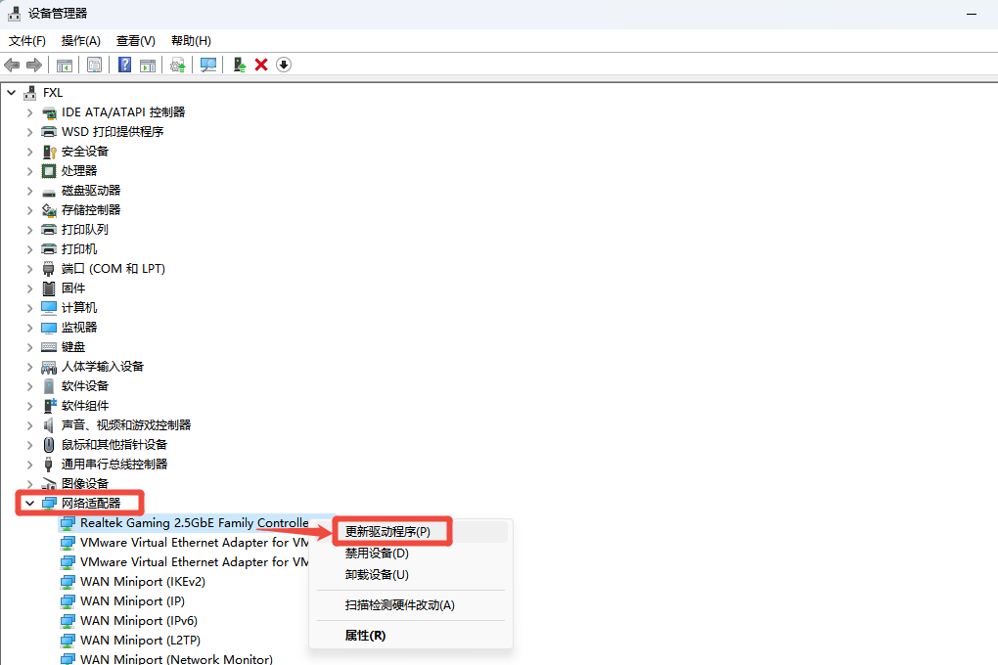Select the 计算机 label
The width and height of the screenshot is (998, 665).
coord(79,308)
